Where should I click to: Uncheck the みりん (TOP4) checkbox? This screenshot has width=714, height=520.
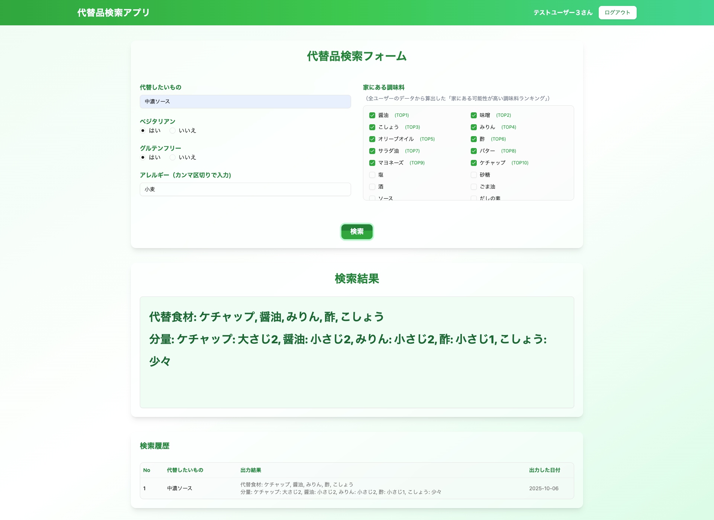click(474, 127)
